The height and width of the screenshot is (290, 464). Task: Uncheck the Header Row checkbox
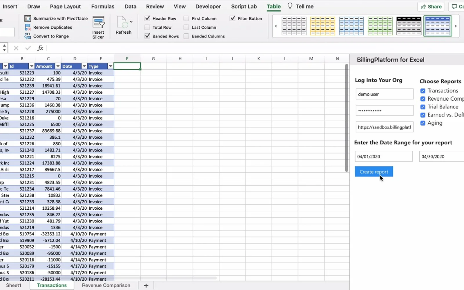pyautogui.click(x=147, y=18)
